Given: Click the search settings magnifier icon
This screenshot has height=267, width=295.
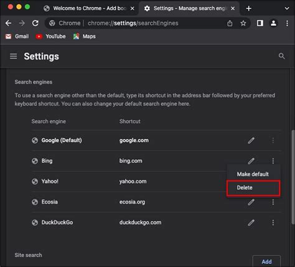Looking at the screenshot, I should pos(281,56).
